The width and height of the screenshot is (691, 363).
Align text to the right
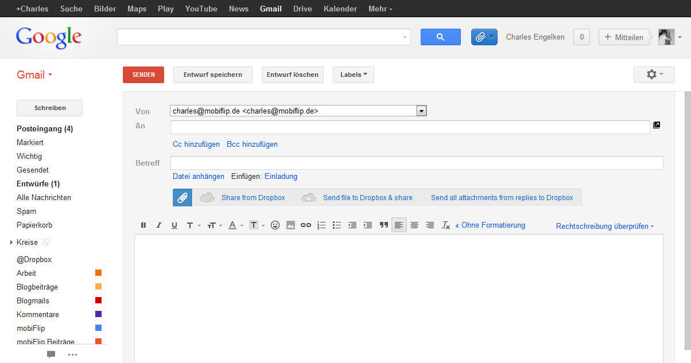coord(430,225)
